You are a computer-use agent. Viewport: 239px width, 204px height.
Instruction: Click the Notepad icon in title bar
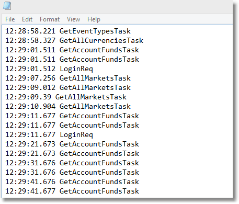pyautogui.click(x=7, y=6)
